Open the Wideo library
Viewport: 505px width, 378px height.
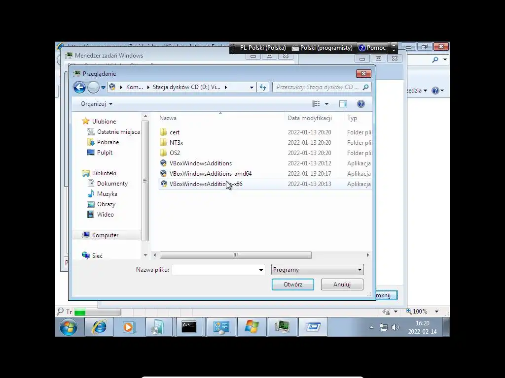[x=106, y=215]
